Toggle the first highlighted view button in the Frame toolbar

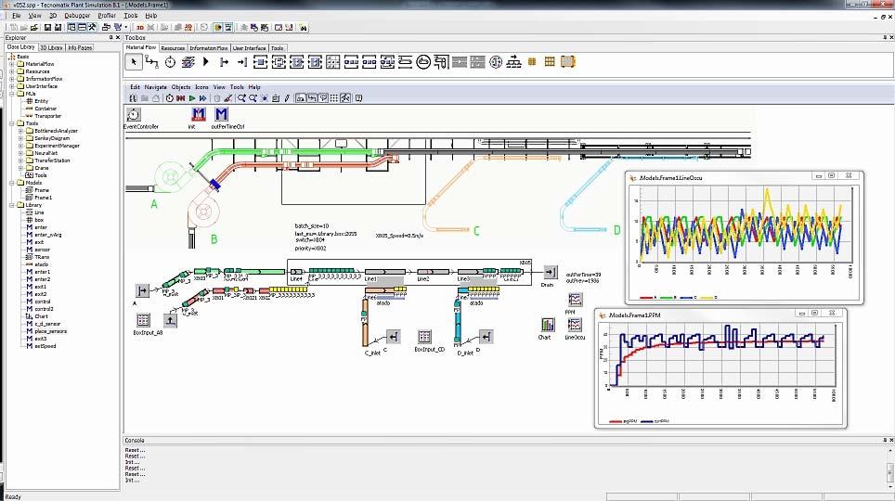tap(300, 98)
